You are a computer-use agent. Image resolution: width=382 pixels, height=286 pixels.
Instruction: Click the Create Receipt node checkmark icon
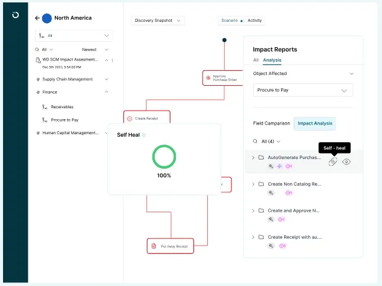click(x=129, y=119)
